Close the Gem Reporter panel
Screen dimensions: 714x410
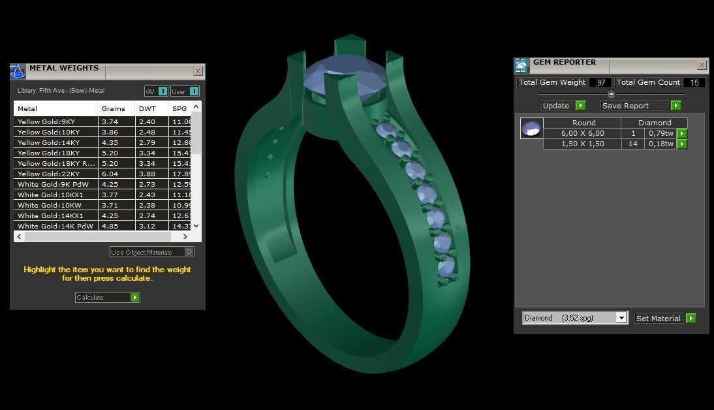click(x=702, y=65)
